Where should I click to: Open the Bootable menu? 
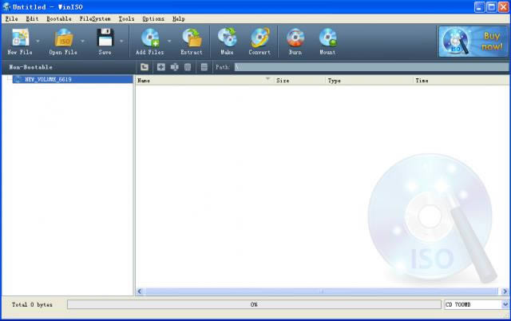58,18
